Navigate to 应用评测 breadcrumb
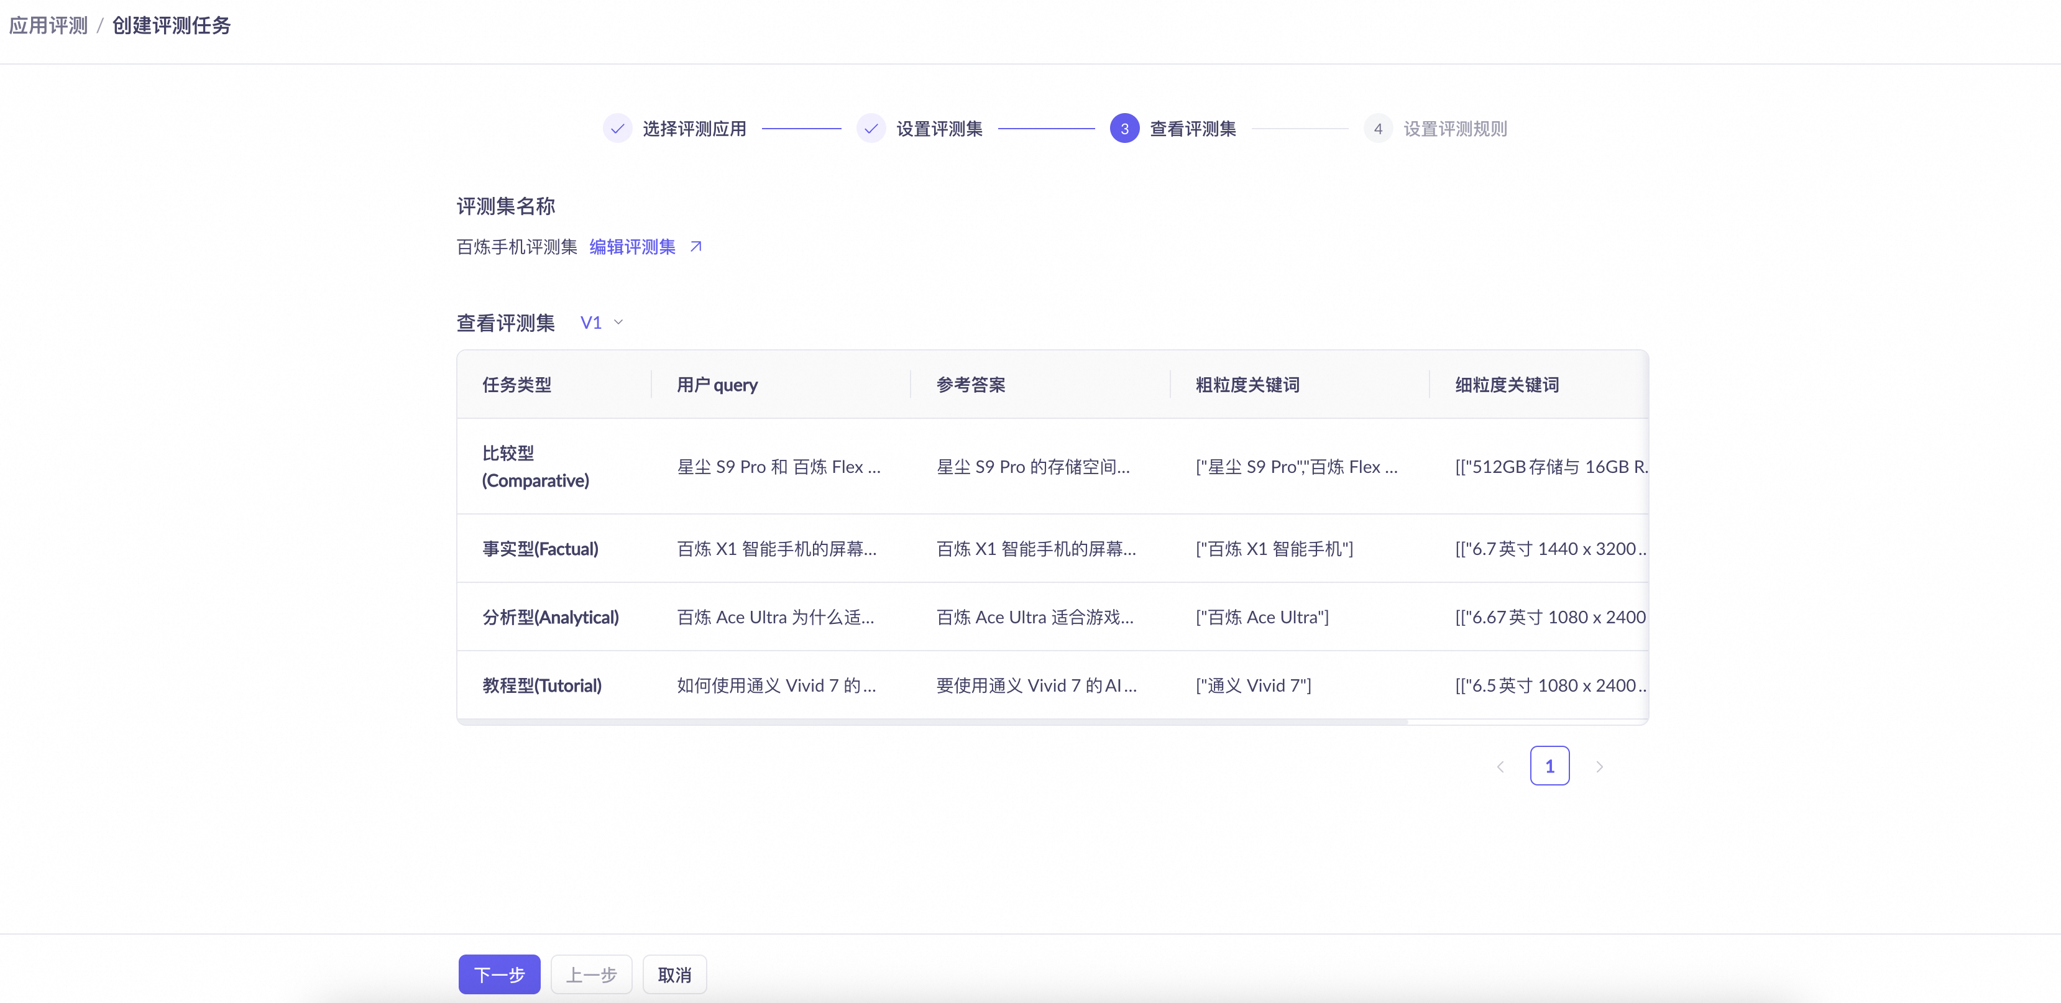 (x=48, y=25)
